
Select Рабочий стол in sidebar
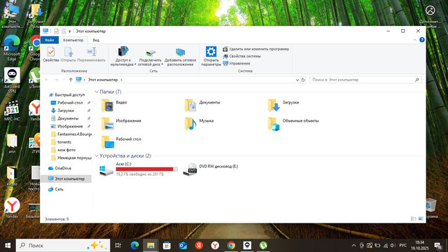click(x=70, y=103)
